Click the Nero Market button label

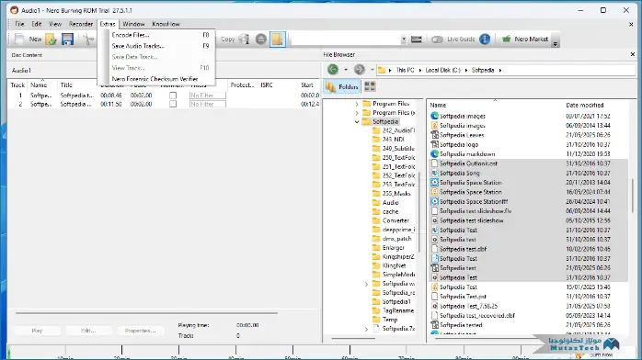coord(531,39)
